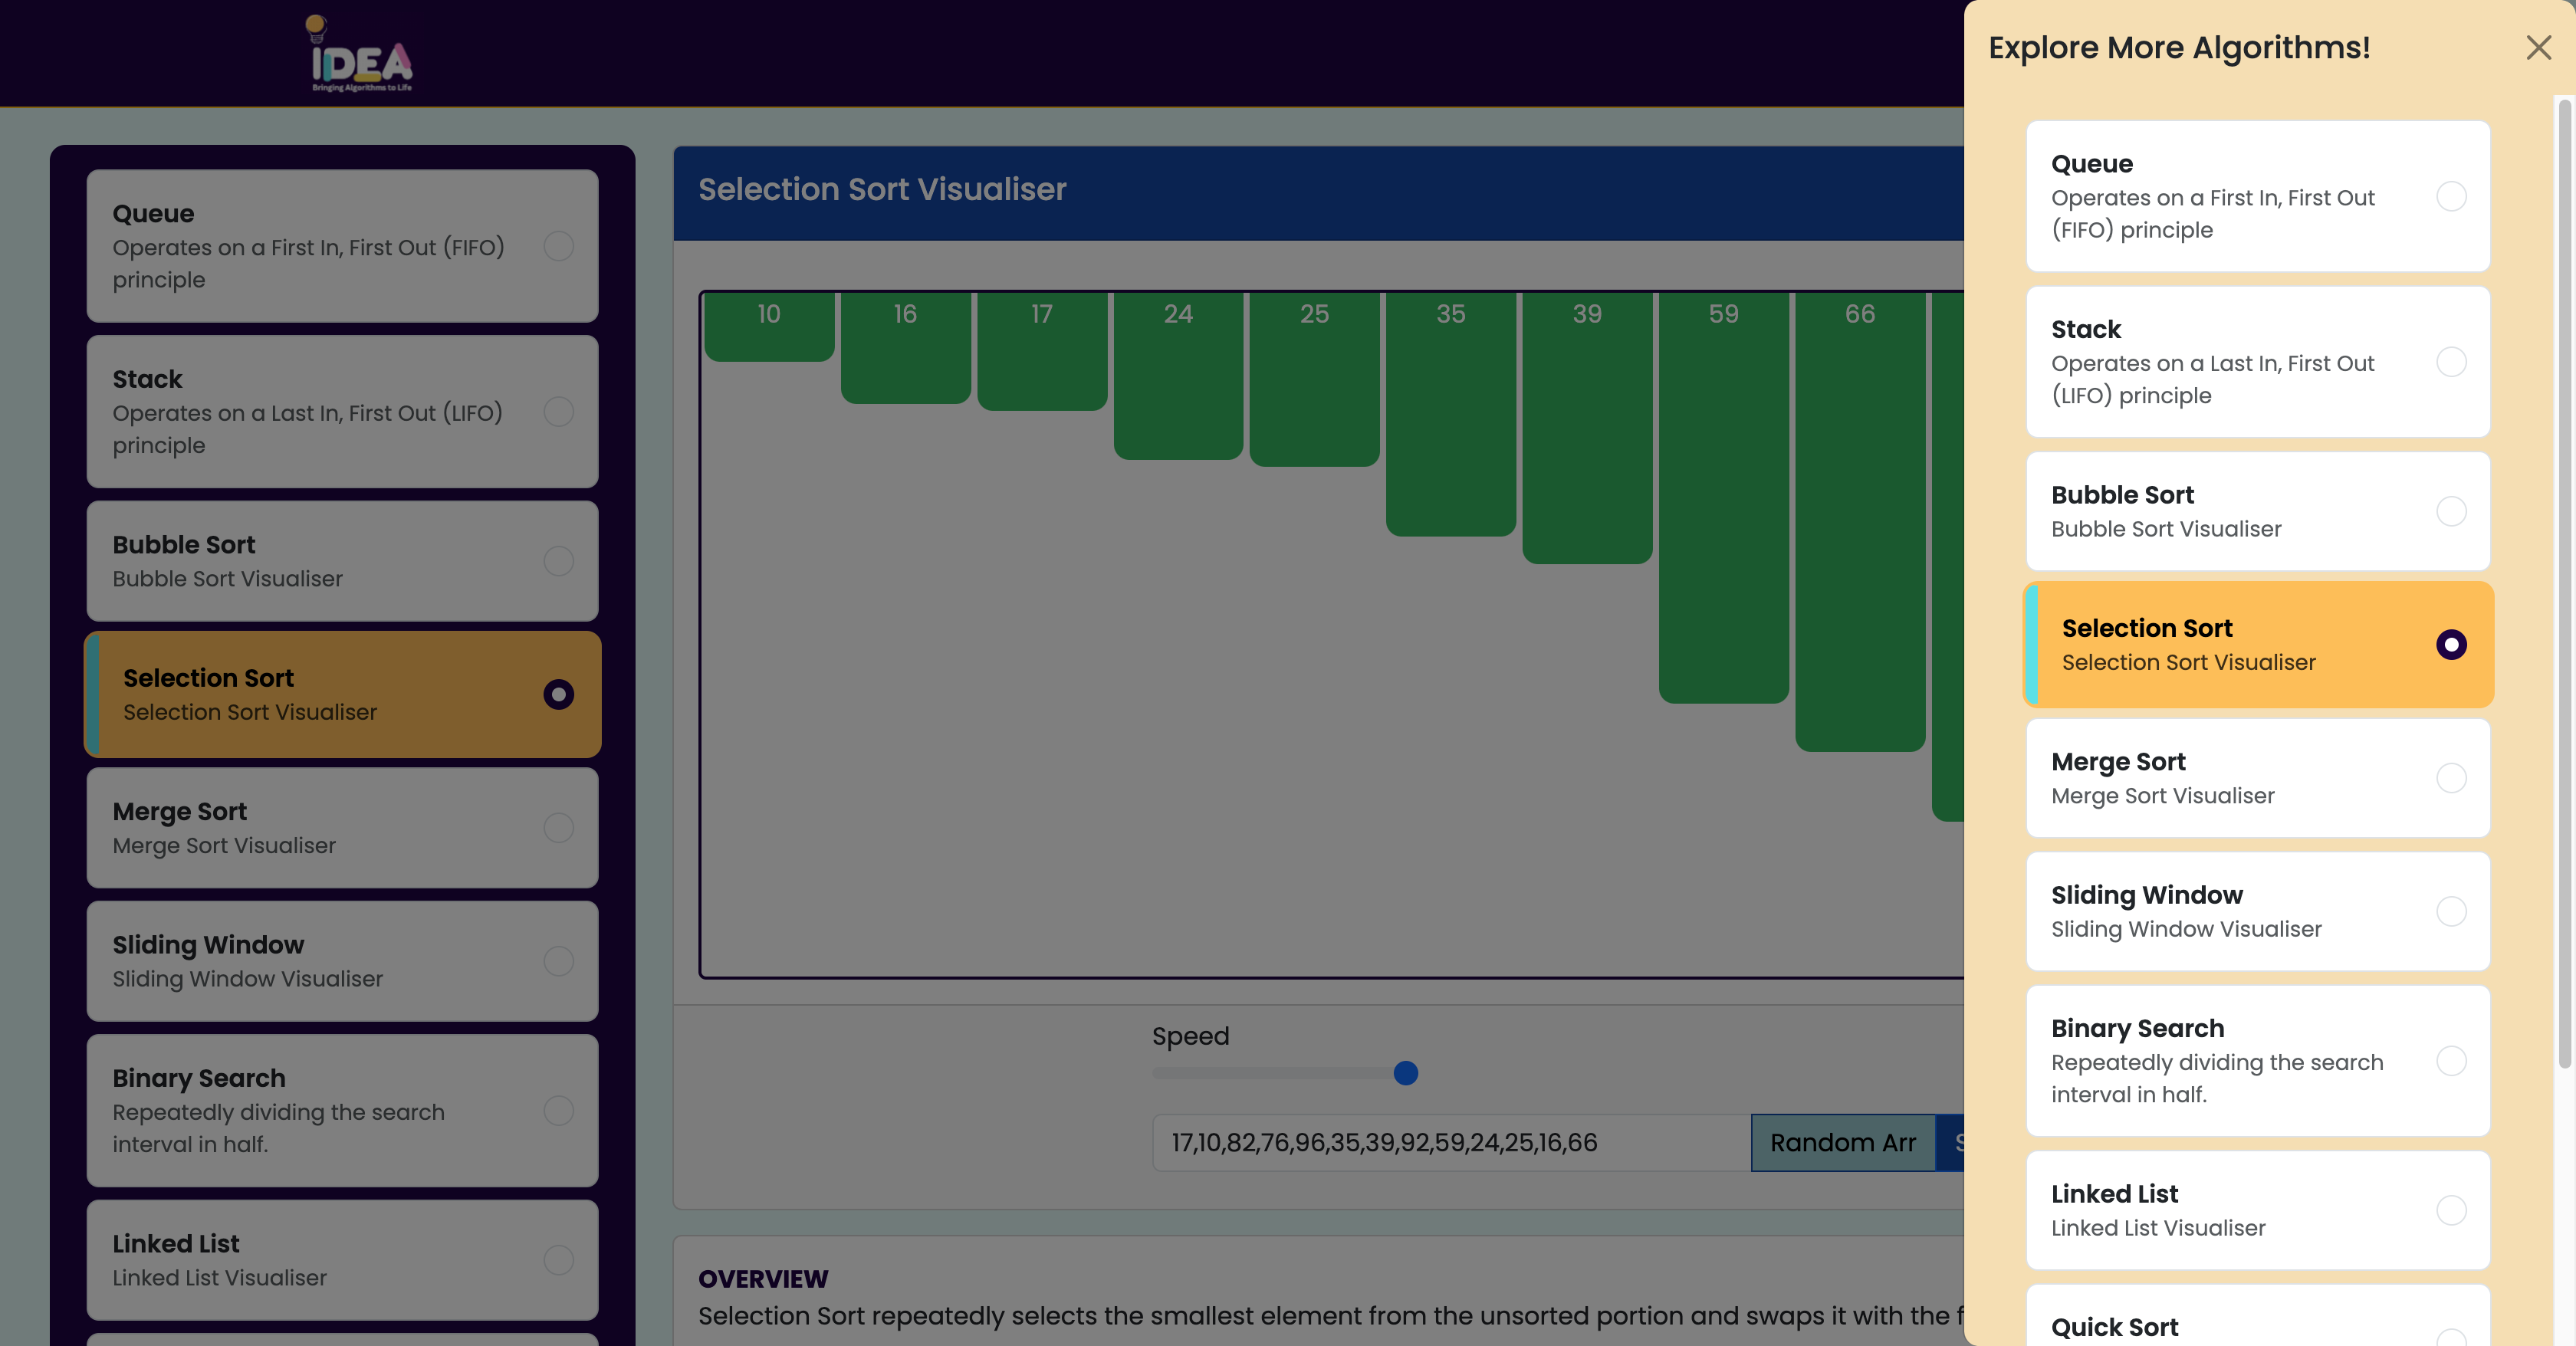Select Quick Sort radio in Explore panel
This screenshot has height=1346, width=2576.
(x=2451, y=1337)
